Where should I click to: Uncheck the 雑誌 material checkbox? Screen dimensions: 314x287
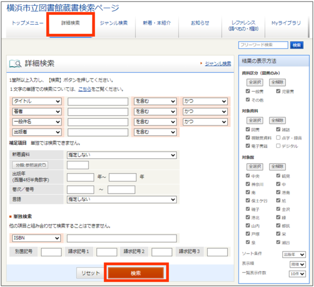point(278,130)
